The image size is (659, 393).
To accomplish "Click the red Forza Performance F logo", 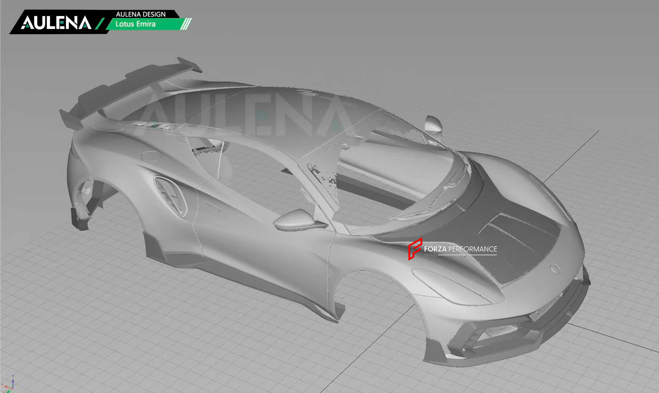I will [x=415, y=249].
